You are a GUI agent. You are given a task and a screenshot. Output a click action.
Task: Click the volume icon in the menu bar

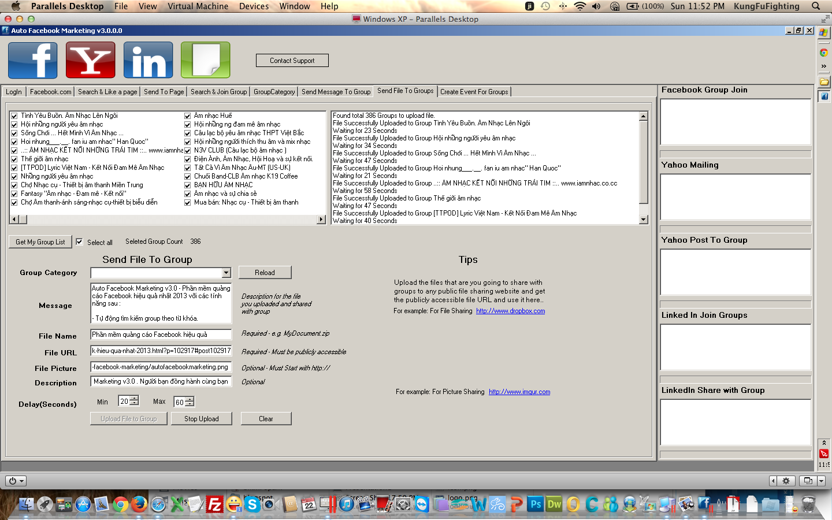(x=596, y=6)
